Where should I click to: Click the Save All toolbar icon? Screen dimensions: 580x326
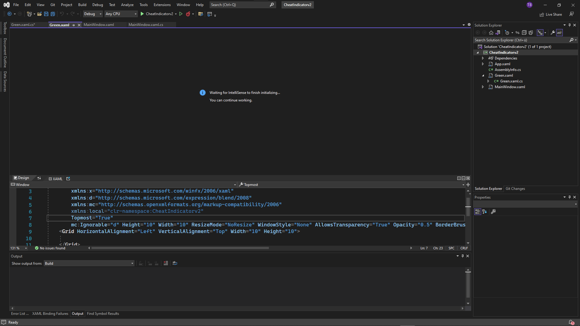[x=53, y=14]
